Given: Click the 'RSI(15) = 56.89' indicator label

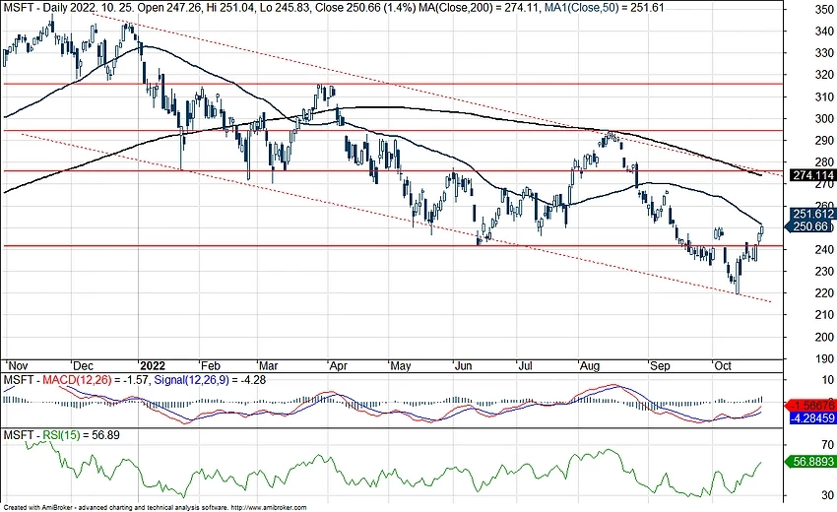Looking at the screenshot, I should point(81,435).
